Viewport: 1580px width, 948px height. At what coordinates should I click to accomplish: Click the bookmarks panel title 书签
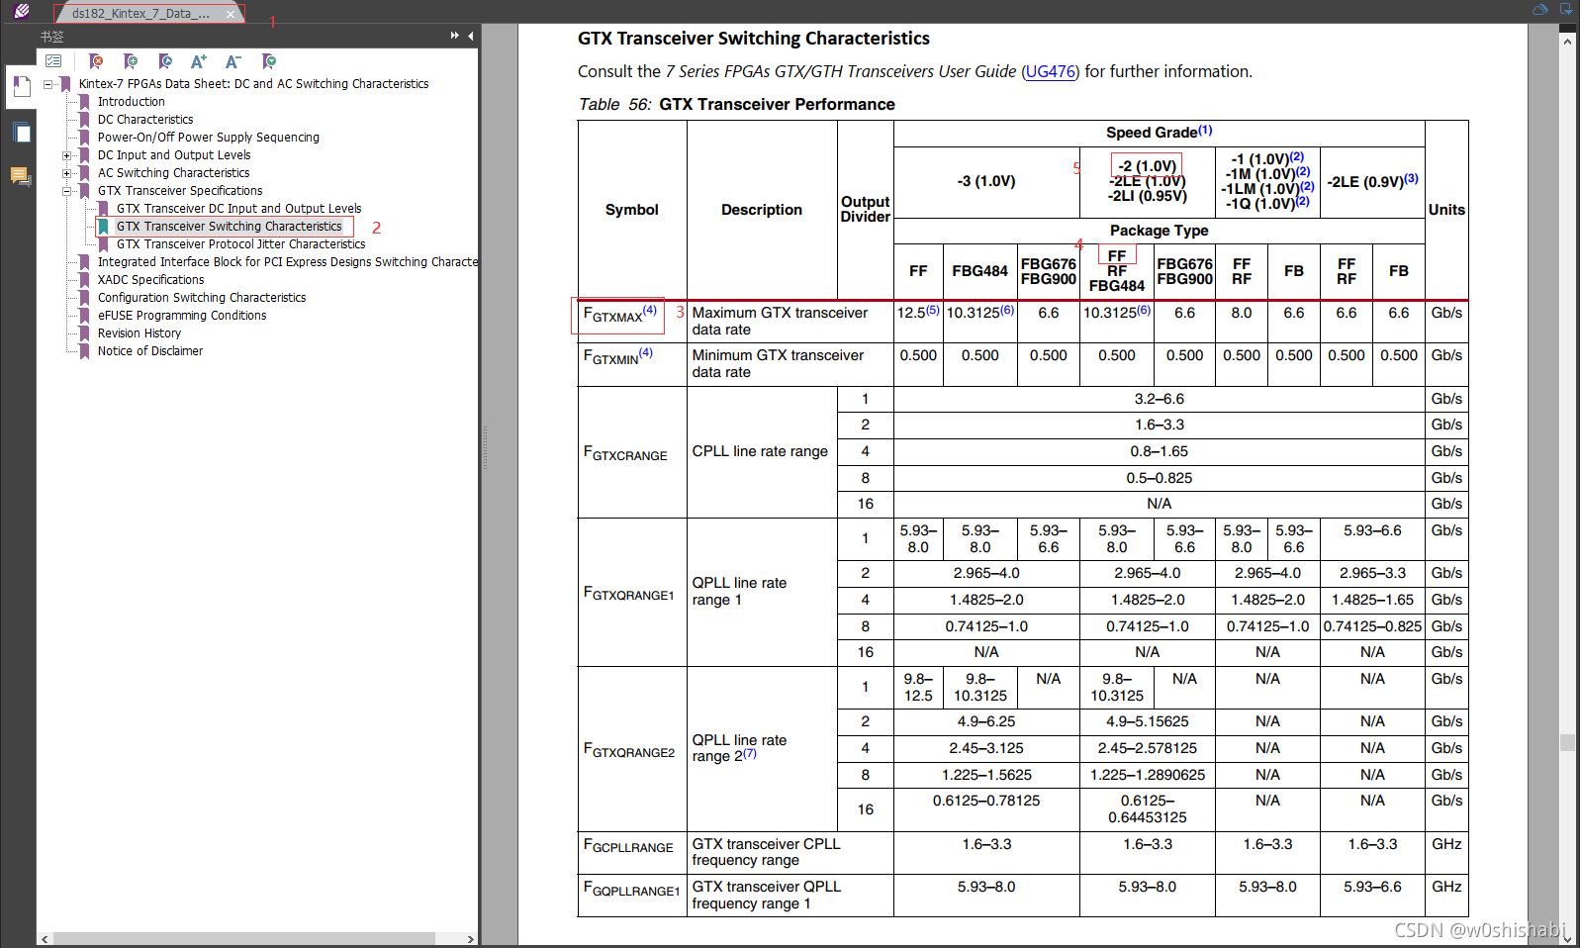pyautogui.click(x=51, y=36)
